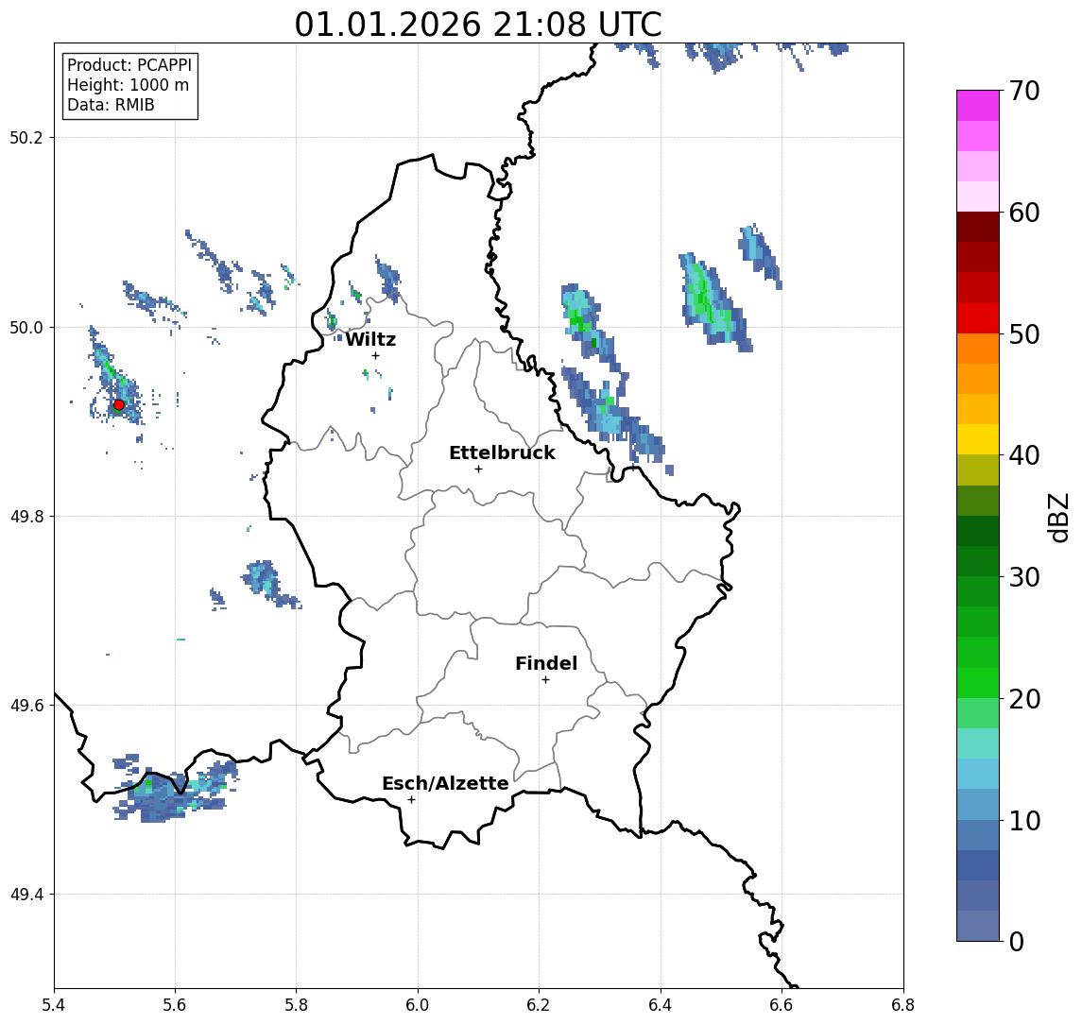Click the "Data: RMIB" legend line
Viewport: 1082px width, 1024px height.
pyautogui.click(x=111, y=105)
